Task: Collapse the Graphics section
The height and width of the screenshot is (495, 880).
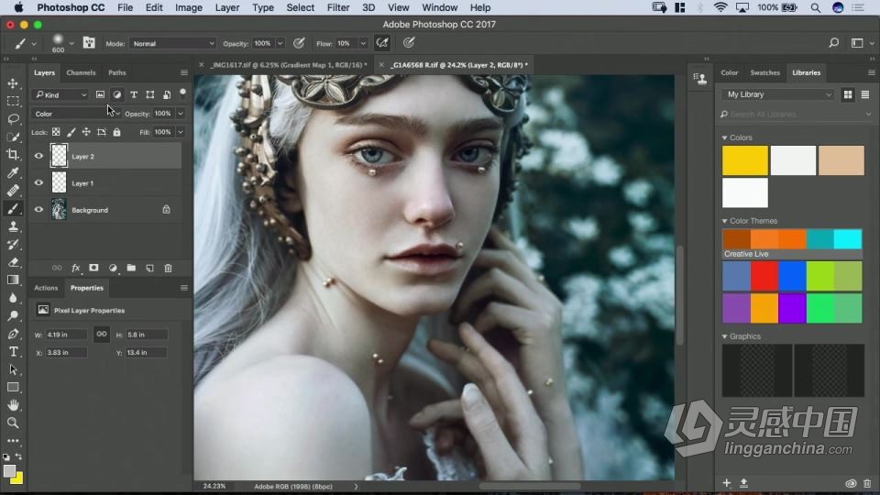Action: click(x=724, y=336)
